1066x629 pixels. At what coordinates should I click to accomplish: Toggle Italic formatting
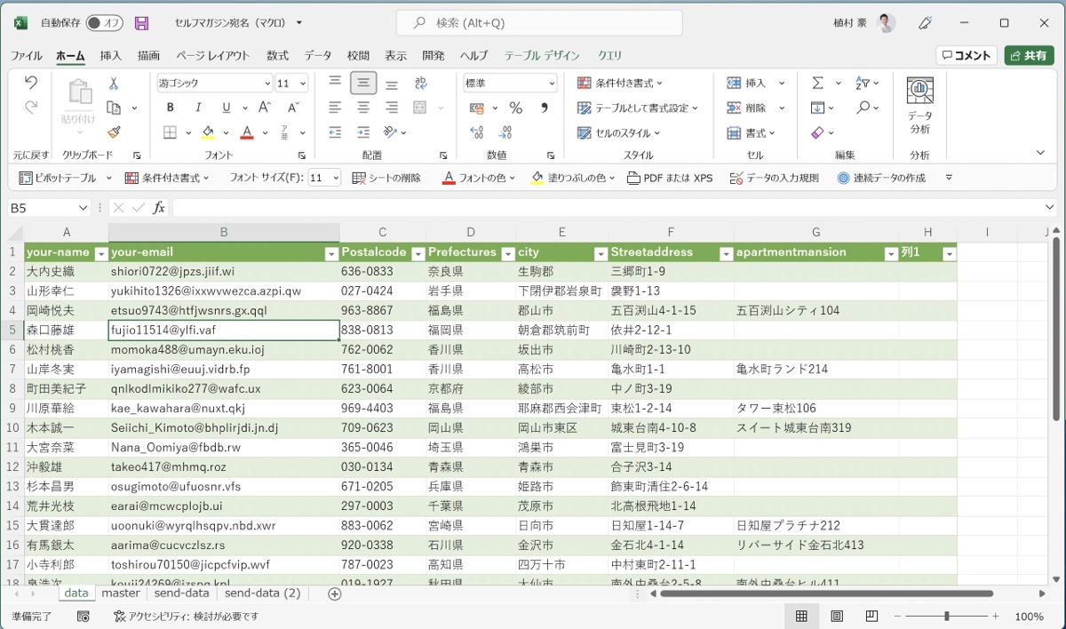[197, 107]
